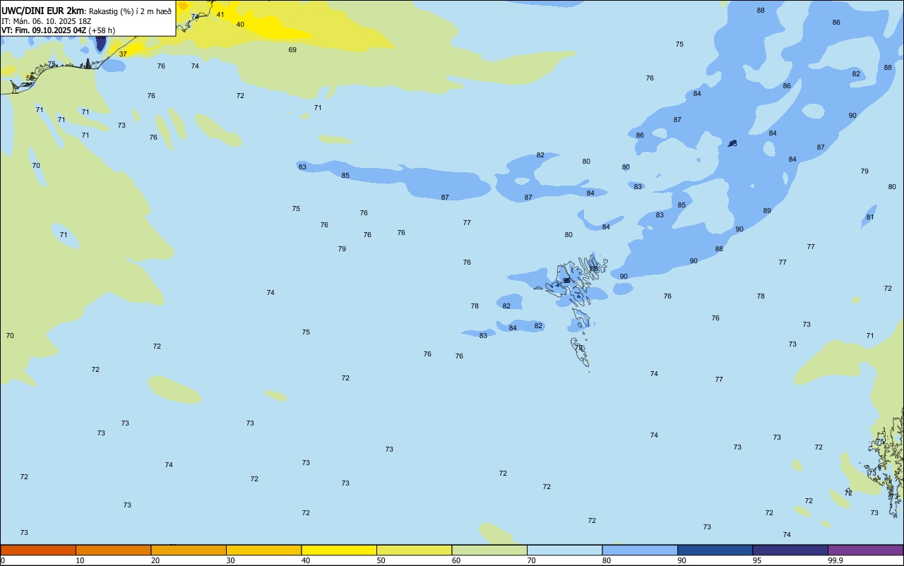Click the 'IT: Mán. 06. 10. 2025 18Z' line
The image size is (904, 566).
pyautogui.click(x=47, y=21)
